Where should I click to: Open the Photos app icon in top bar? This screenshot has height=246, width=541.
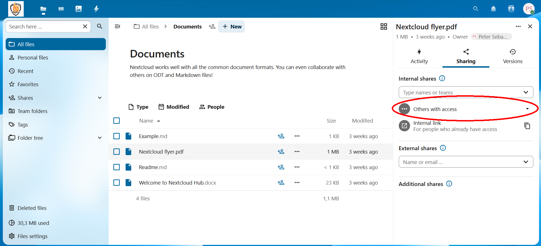click(78, 9)
